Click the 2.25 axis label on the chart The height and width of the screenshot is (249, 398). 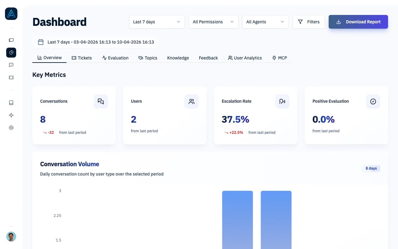point(57,215)
